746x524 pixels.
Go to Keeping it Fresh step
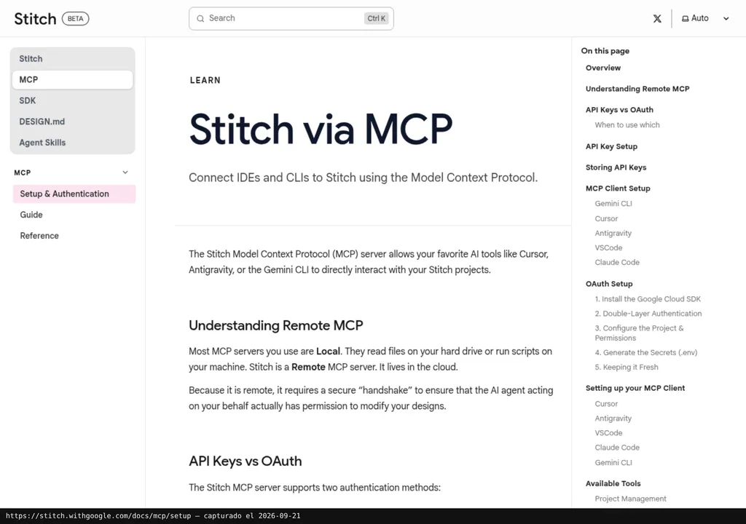tap(626, 367)
